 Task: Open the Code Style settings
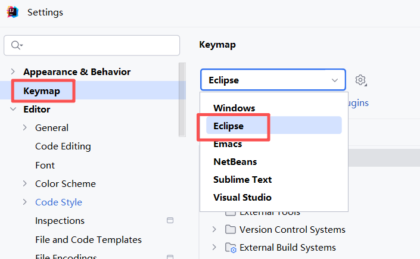coord(58,202)
